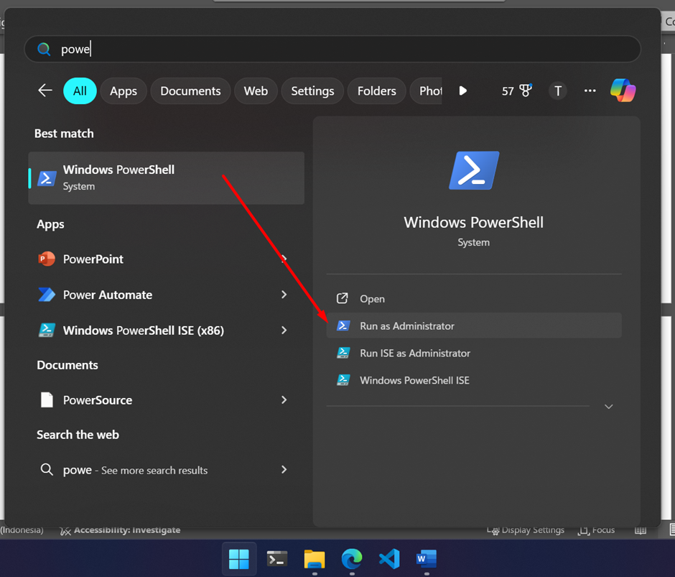The height and width of the screenshot is (577, 675).
Task: Choose Run as Administrator
Action: [474, 326]
